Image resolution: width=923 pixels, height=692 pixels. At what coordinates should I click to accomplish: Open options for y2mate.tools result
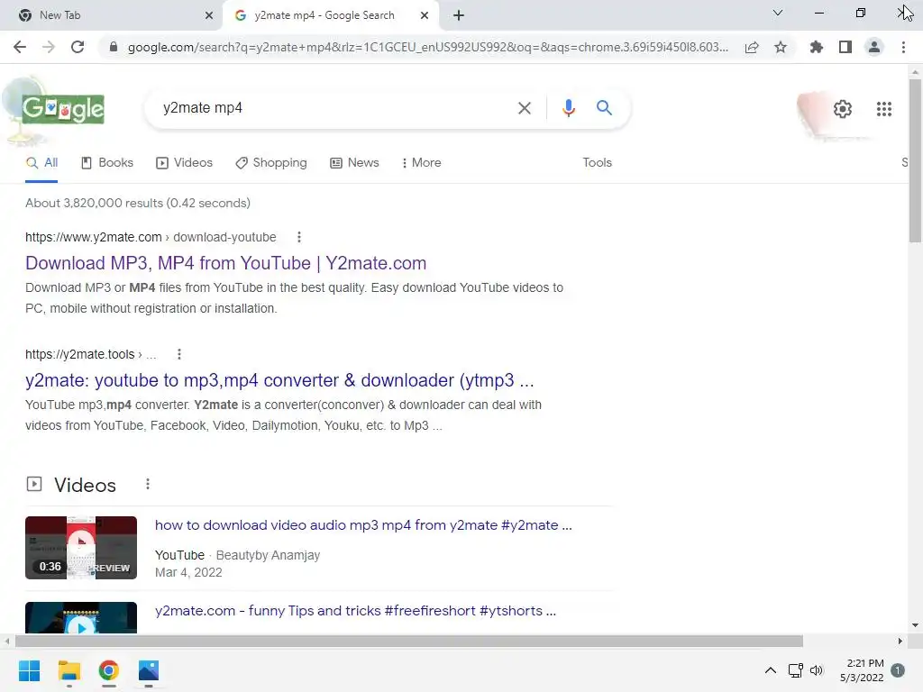point(179,354)
